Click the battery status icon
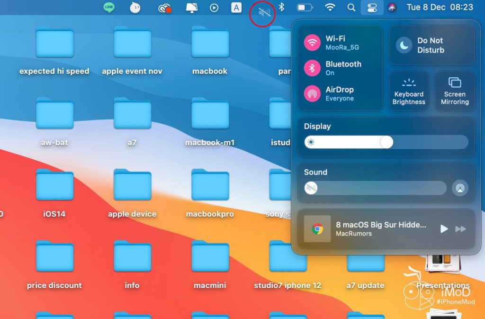Viewport: 485px width, 319px height. pos(305,7)
